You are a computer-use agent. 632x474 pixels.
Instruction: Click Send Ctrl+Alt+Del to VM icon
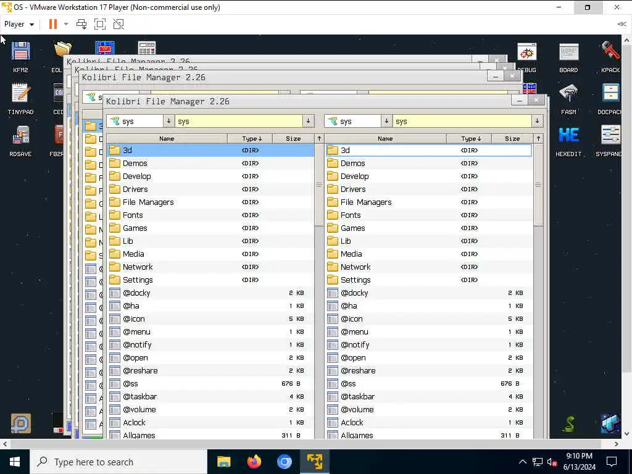pyautogui.click(x=81, y=24)
